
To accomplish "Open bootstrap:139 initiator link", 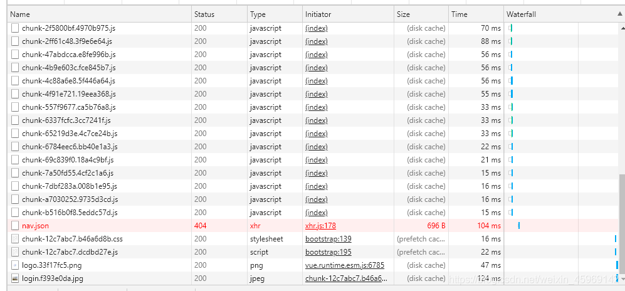I will (328, 239).
